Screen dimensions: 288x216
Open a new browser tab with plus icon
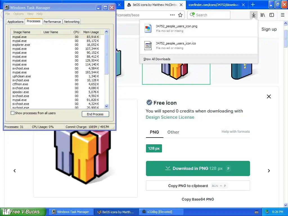tap(253, 4)
